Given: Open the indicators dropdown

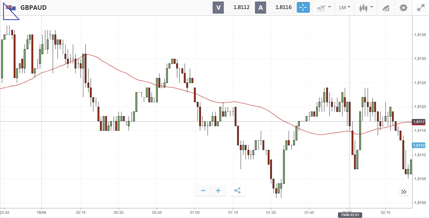Looking at the screenshot, I should click(324, 8).
